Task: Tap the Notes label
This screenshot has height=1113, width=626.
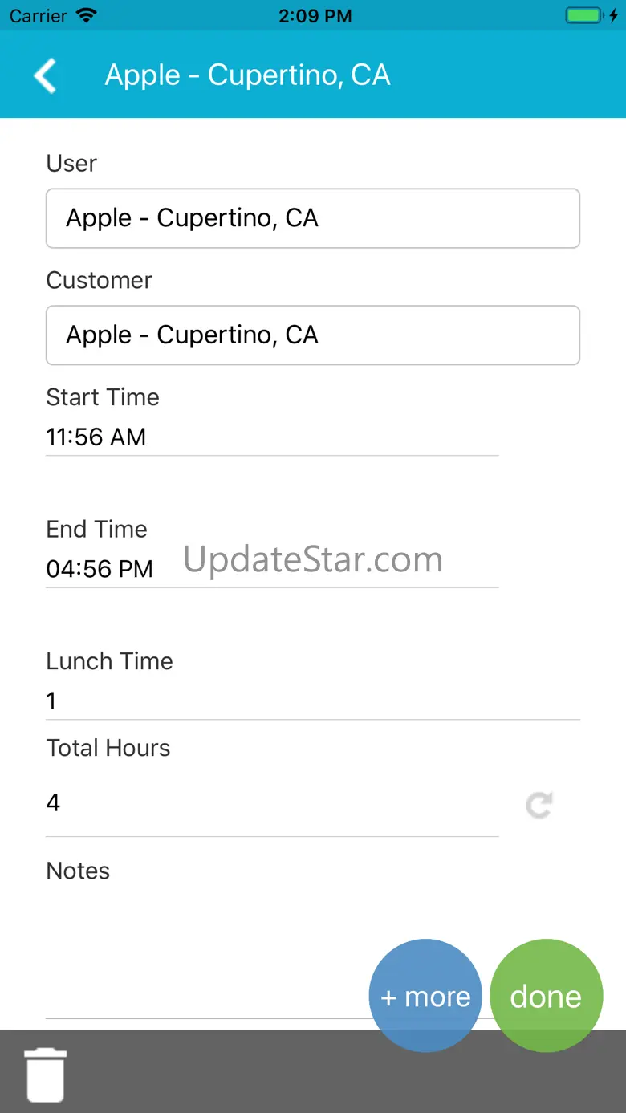Action: [x=78, y=871]
